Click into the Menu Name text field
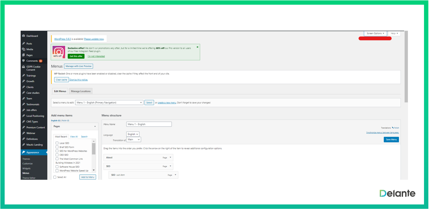Screen dimensions: 429x209 (x=149, y=124)
